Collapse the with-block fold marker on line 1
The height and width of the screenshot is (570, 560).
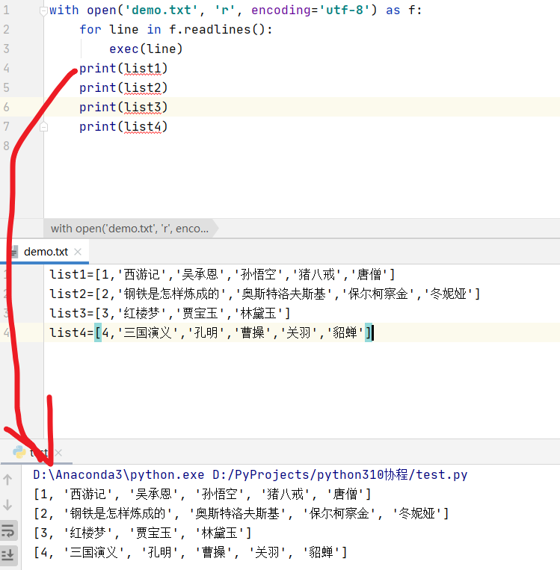43,11
